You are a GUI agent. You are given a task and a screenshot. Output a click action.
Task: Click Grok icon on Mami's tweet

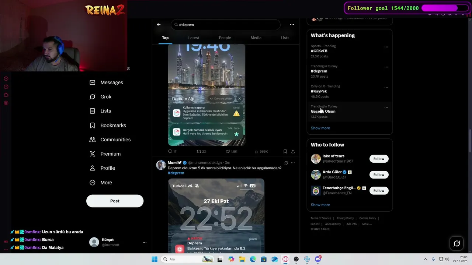[286, 163]
